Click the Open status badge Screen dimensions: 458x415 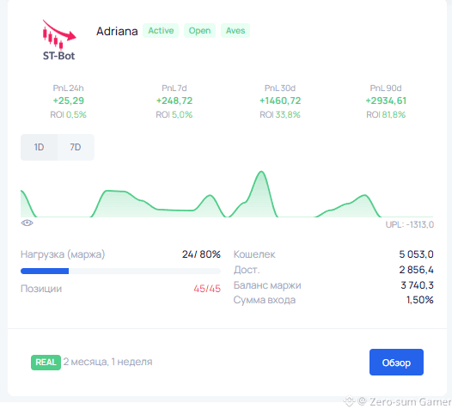coord(199,31)
